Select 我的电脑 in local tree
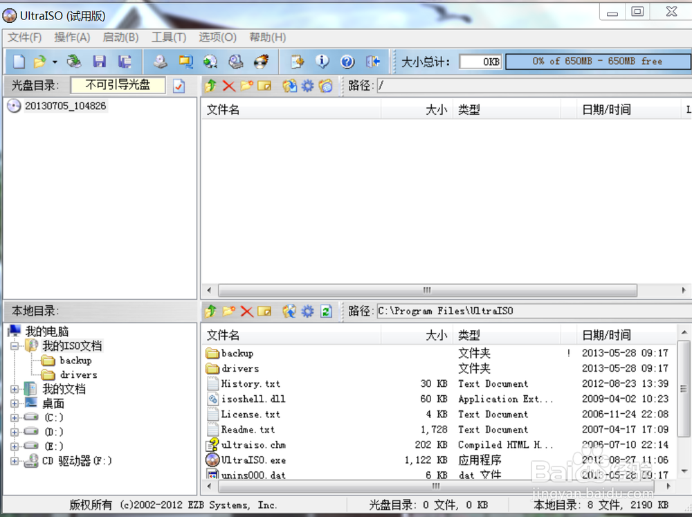 (x=47, y=331)
